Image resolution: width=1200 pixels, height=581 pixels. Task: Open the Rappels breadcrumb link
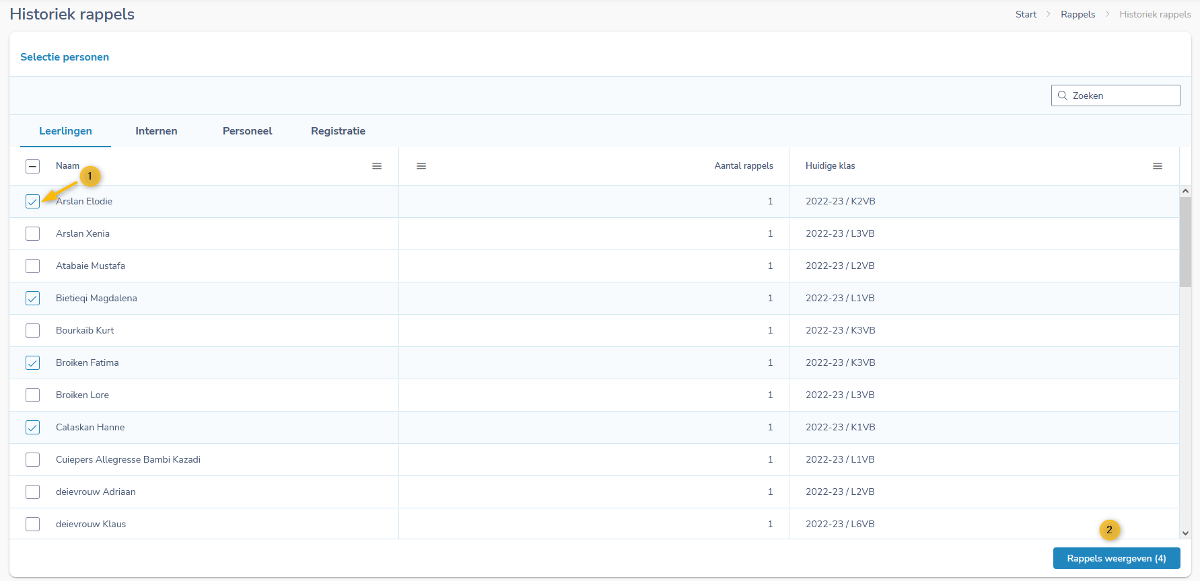(1078, 14)
